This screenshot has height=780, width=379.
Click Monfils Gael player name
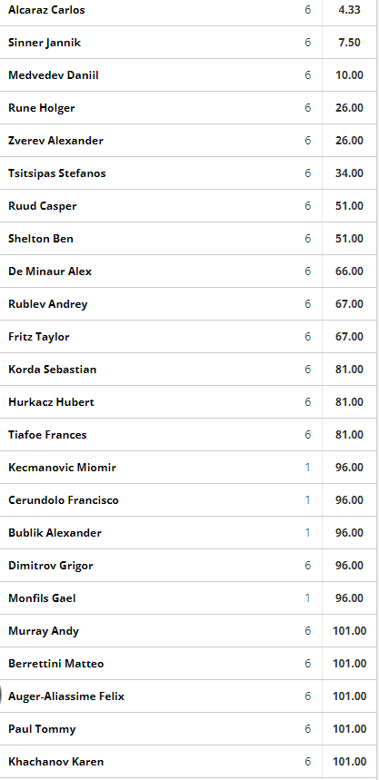tap(42, 597)
